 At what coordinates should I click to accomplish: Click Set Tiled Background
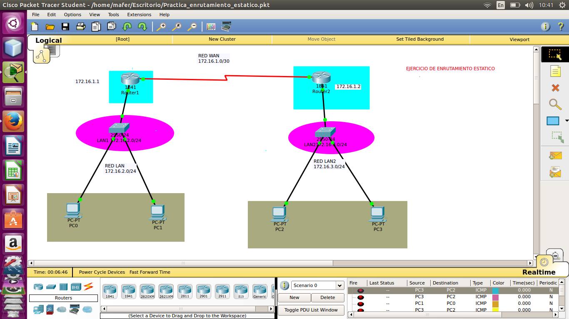click(x=420, y=39)
